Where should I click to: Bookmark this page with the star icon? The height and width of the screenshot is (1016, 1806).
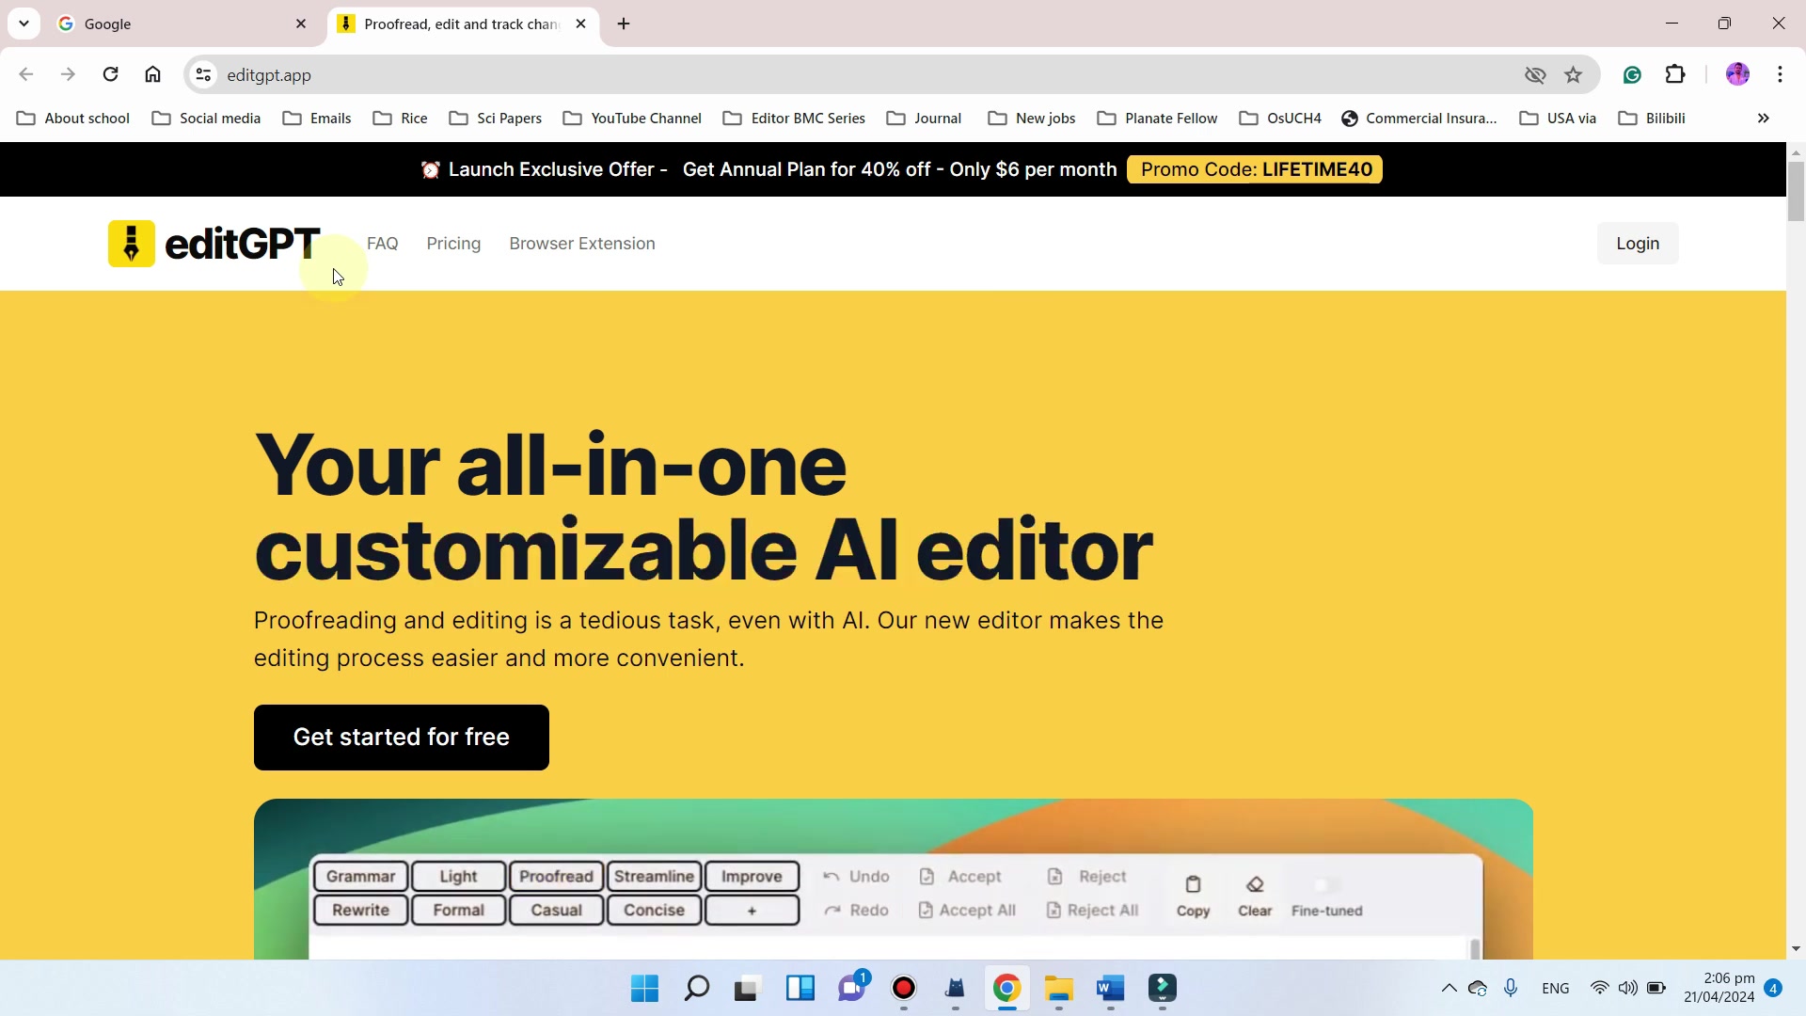pyautogui.click(x=1573, y=74)
